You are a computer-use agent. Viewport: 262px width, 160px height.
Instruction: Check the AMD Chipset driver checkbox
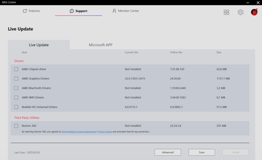(x=16, y=69)
